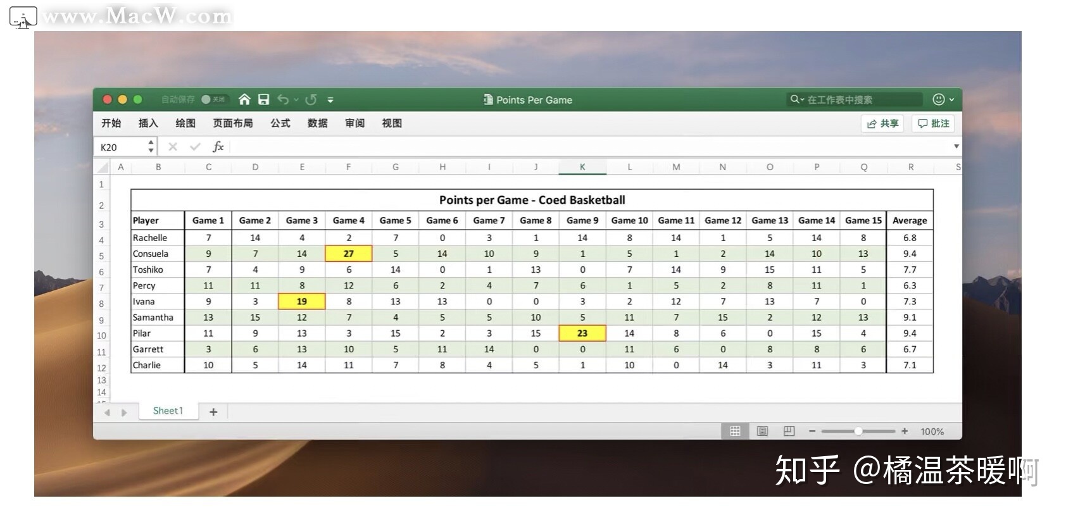This screenshot has height=515, width=1066.
Task: Click the Samantha player cell
Action: [158, 317]
